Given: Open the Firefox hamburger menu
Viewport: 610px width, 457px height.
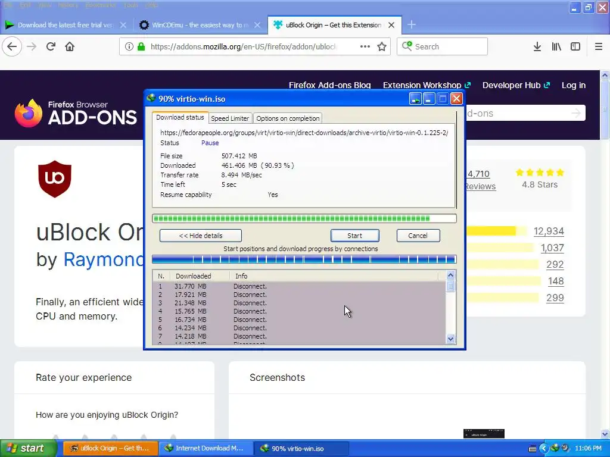Looking at the screenshot, I should (599, 46).
